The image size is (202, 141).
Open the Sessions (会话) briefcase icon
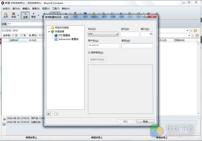(14, 15)
